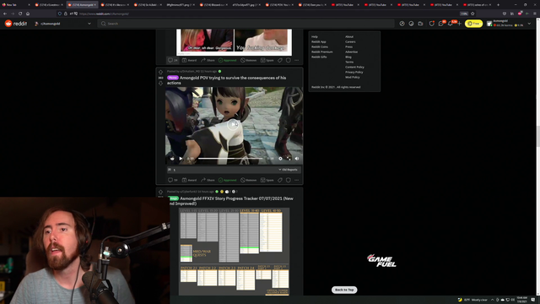Mark the top meme post as Spam
The width and height of the screenshot is (540, 304).
coord(267,60)
